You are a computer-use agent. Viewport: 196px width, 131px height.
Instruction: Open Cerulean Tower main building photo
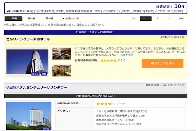pyautogui.click(x=27, y=62)
